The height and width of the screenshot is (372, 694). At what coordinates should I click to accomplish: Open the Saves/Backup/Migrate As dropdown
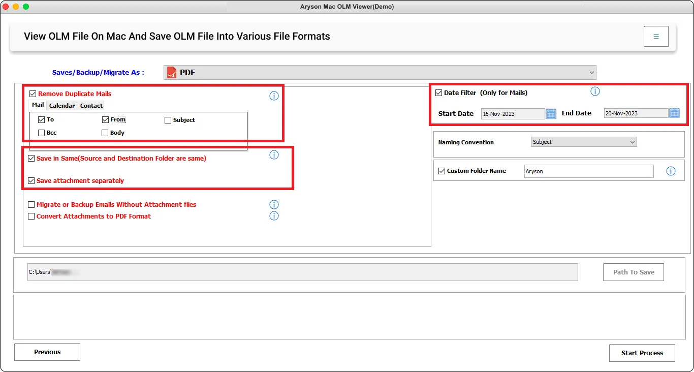point(380,72)
